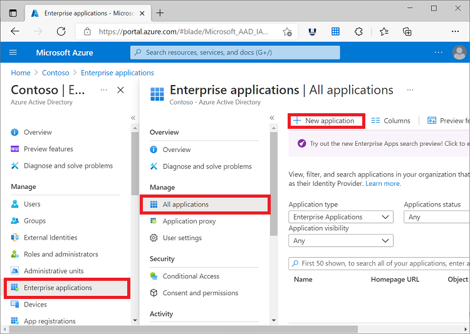Click the Contoso menu scroll-down arrow
470x334 pixels.
click(135, 320)
